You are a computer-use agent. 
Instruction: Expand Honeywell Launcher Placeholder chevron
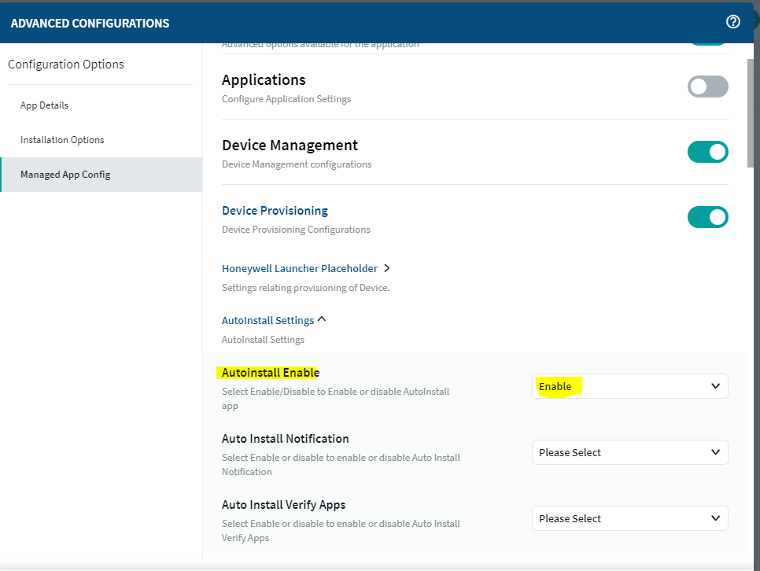click(x=386, y=268)
